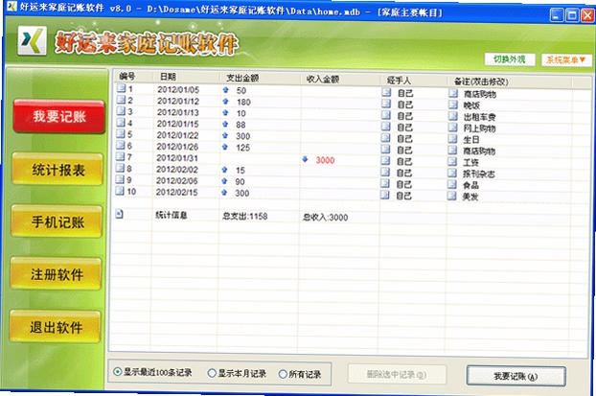Click the income amount 3000 in red
This screenshot has width=596, height=396.
[326, 160]
